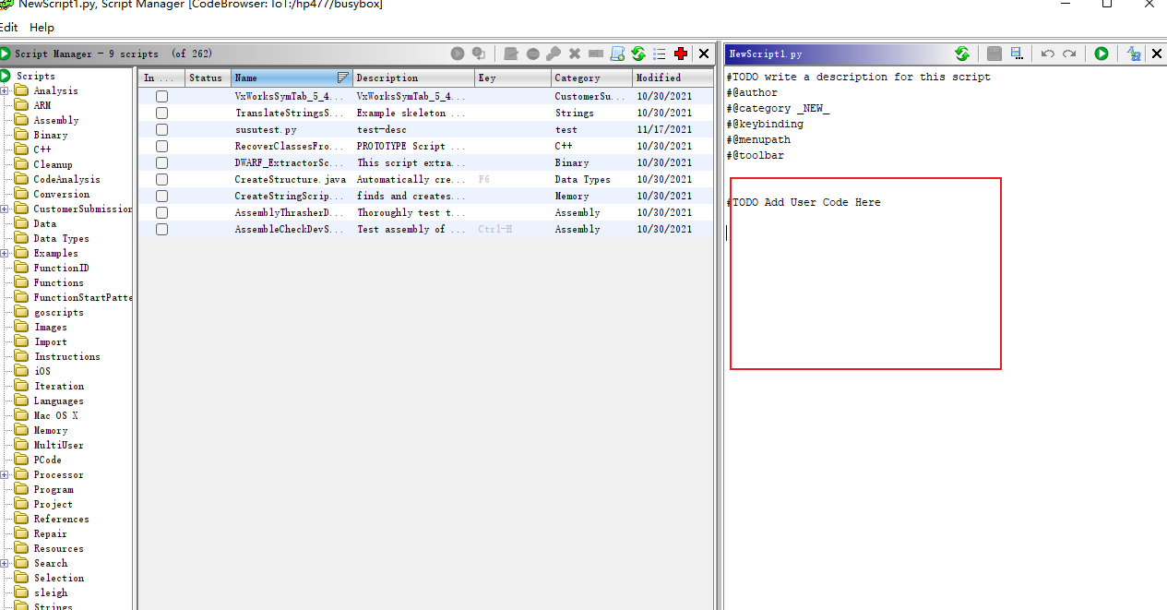Create a new script
The height and width of the screenshot is (610, 1167).
pos(617,54)
